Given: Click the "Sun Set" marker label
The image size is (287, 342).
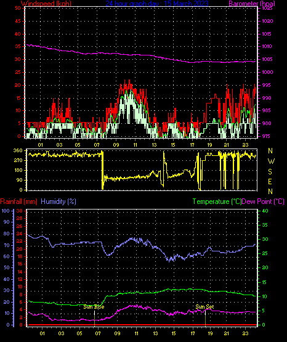Looking at the screenshot, I should (x=204, y=307).
